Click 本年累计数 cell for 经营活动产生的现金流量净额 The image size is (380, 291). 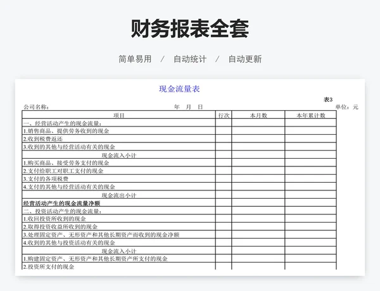pyautogui.click(x=311, y=203)
